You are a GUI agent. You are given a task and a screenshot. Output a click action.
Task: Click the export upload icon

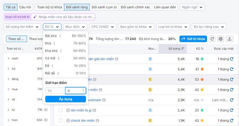229,39
